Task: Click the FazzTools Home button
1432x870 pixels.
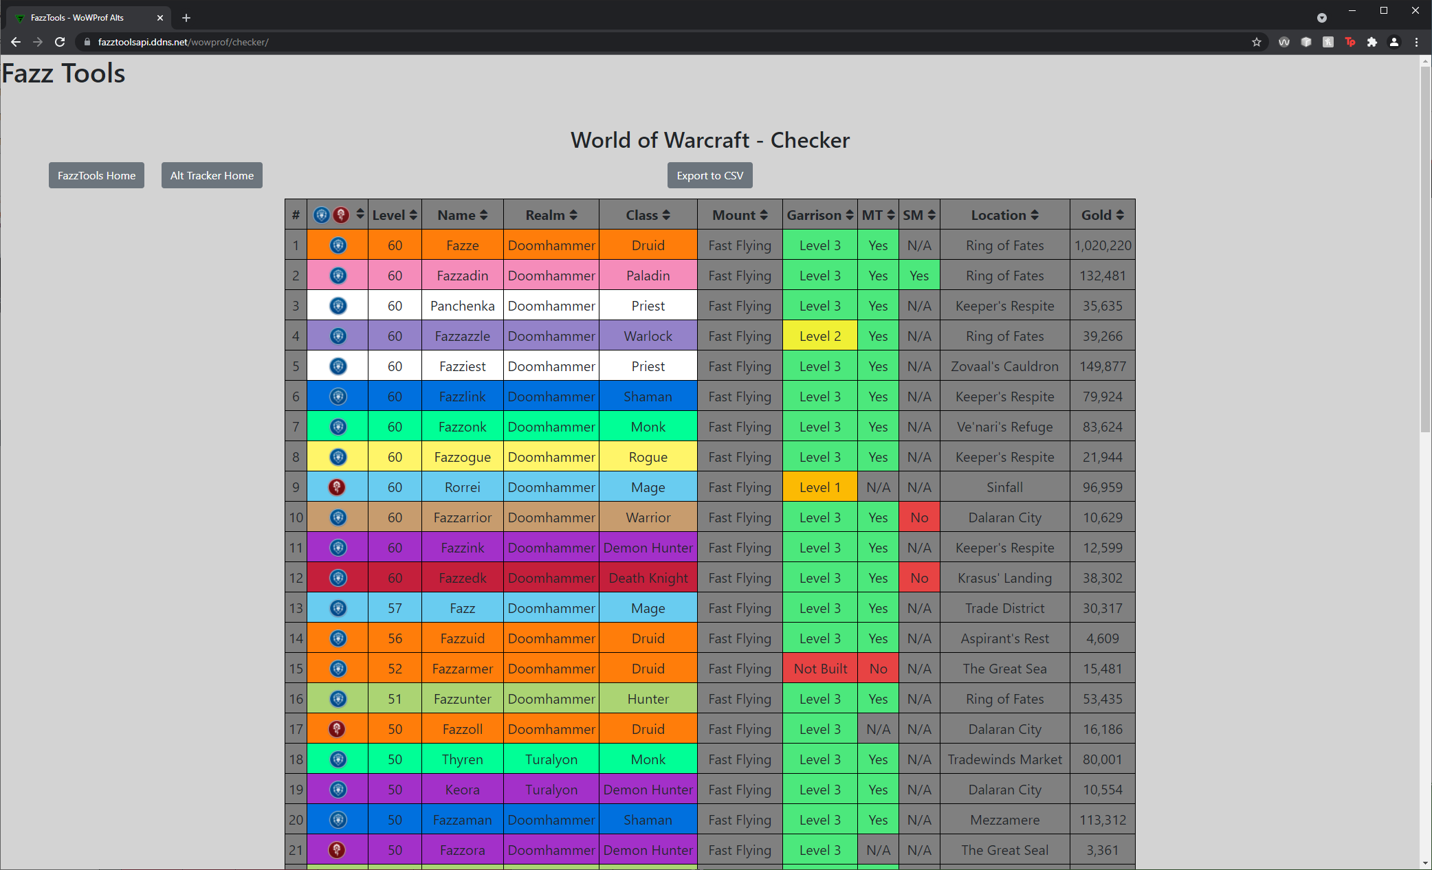Action: (96, 175)
